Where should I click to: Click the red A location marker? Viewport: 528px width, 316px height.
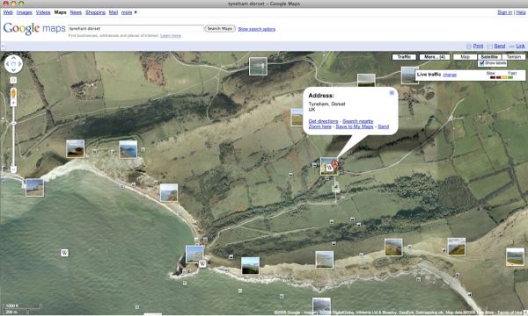pos(334,165)
